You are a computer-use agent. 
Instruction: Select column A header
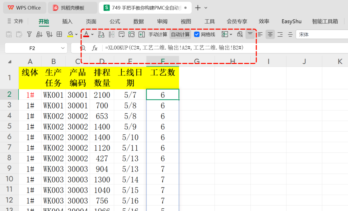point(30,61)
